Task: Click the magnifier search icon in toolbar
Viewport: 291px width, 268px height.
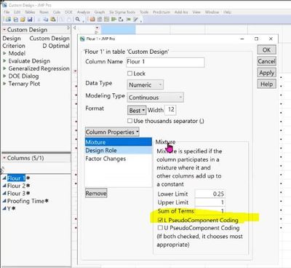Action: pos(78,20)
